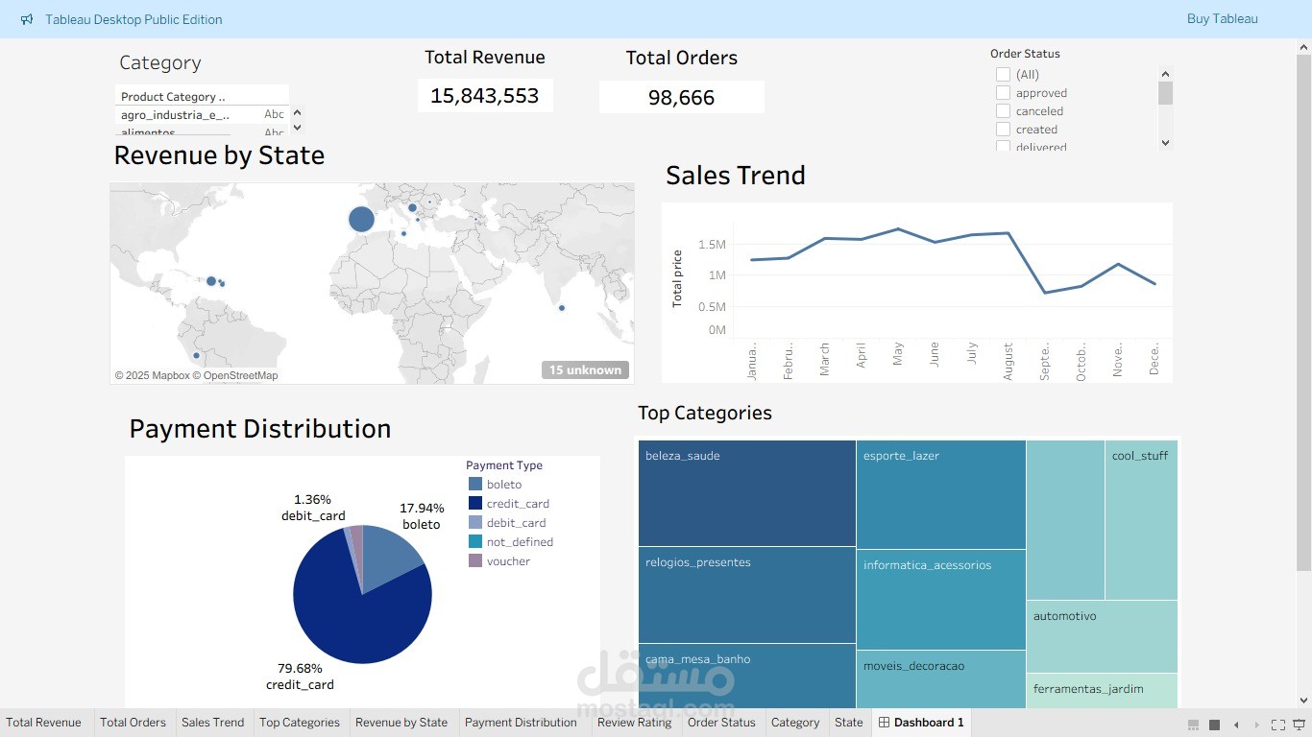Check the created order status
Screen dimensions: 1312x737
click(x=1003, y=129)
